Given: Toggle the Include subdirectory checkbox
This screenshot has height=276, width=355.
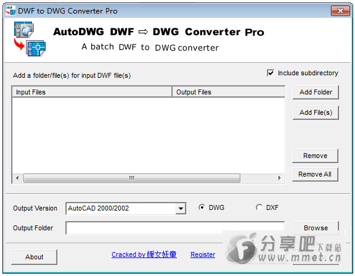Looking at the screenshot, I should pyautogui.click(x=271, y=73).
